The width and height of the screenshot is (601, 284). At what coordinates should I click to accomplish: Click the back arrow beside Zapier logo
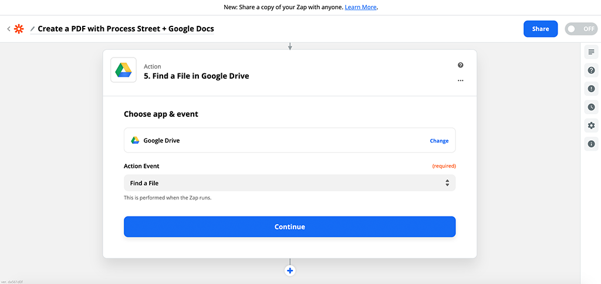(x=9, y=29)
